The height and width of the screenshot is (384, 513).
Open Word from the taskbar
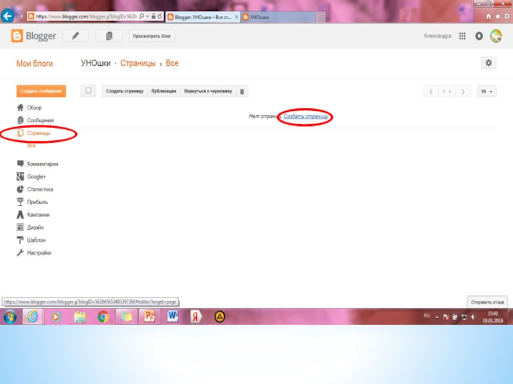(172, 317)
